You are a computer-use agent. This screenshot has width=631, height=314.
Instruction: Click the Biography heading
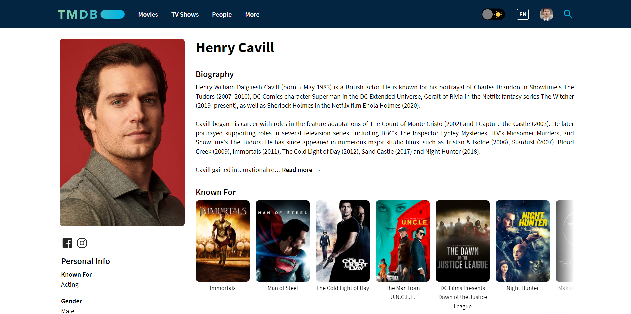tap(215, 74)
